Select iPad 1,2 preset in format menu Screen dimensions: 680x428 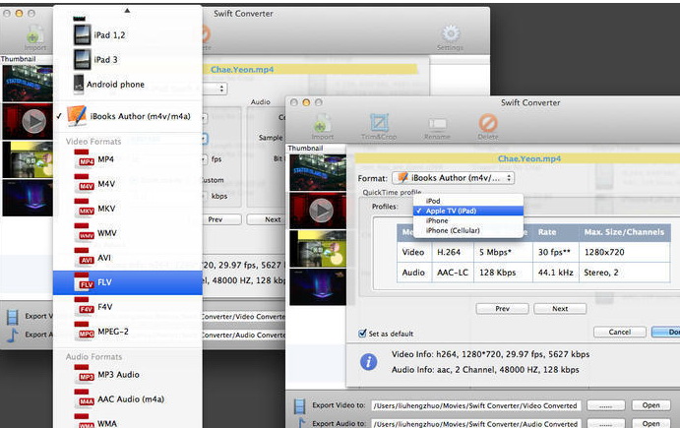tap(128, 35)
